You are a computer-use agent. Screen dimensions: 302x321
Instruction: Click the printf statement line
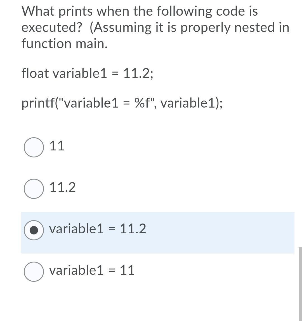click(x=122, y=103)
